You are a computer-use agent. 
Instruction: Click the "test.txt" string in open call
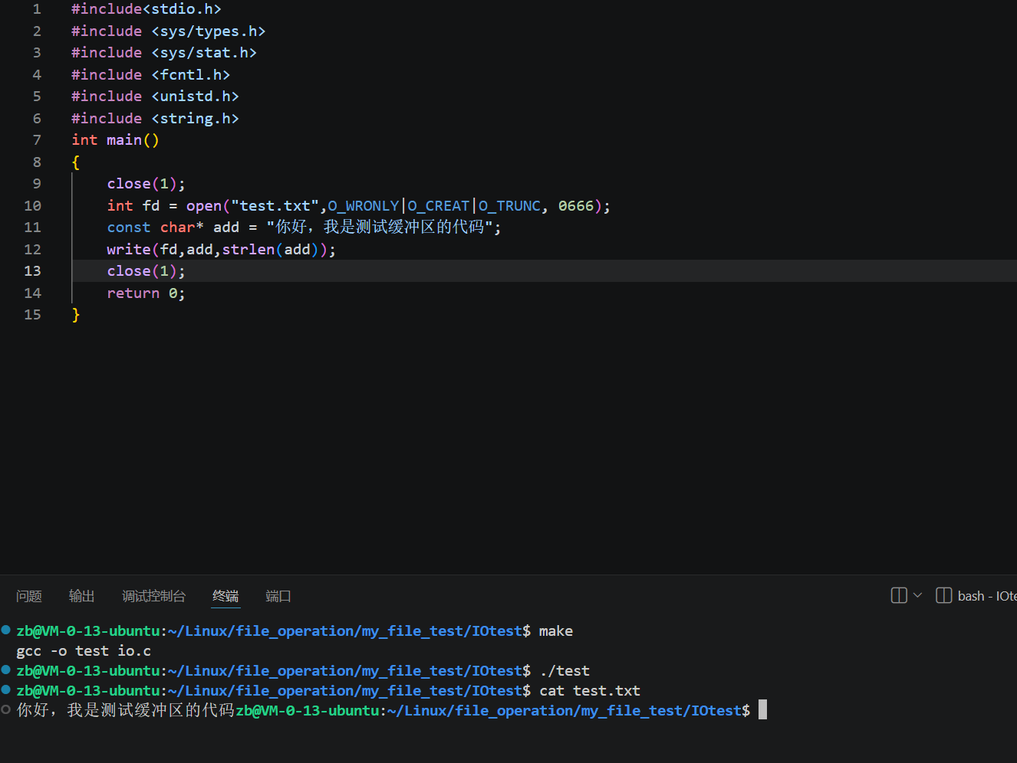[x=275, y=206]
